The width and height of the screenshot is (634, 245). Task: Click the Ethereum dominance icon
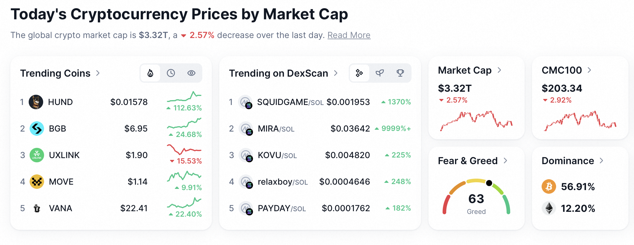(549, 208)
